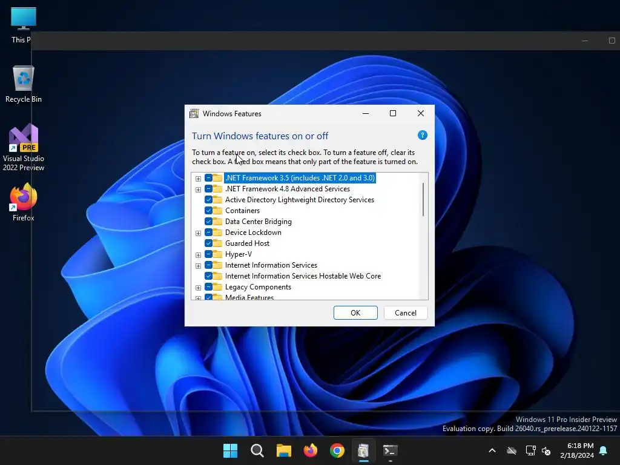Switch to Windows Features taskbar button
620x465 pixels.
[363, 450]
